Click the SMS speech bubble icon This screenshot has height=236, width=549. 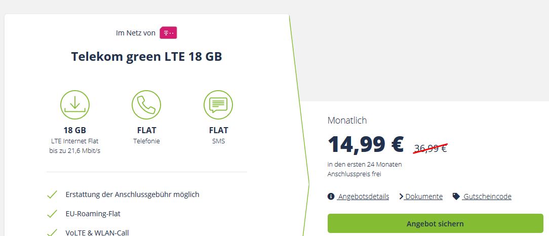[218, 105]
